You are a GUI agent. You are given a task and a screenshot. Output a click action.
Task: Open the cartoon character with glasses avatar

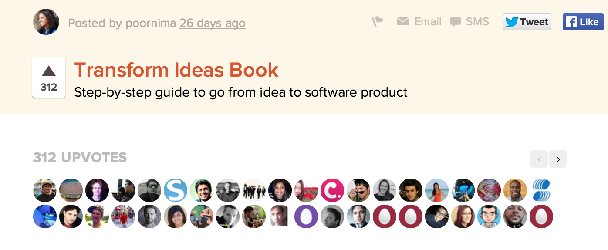coord(489,216)
